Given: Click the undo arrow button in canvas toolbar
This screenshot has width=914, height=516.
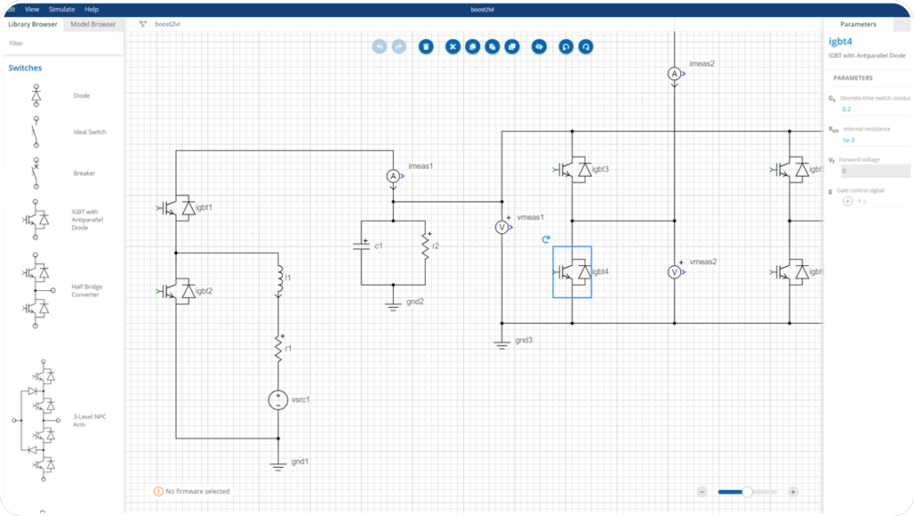Looking at the screenshot, I should pyautogui.click(x=379, y=46).
